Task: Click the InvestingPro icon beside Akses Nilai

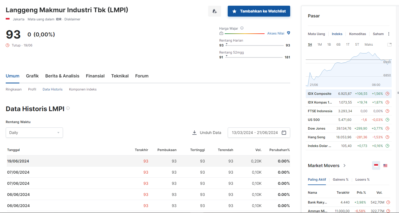Action: pos(288,33)
